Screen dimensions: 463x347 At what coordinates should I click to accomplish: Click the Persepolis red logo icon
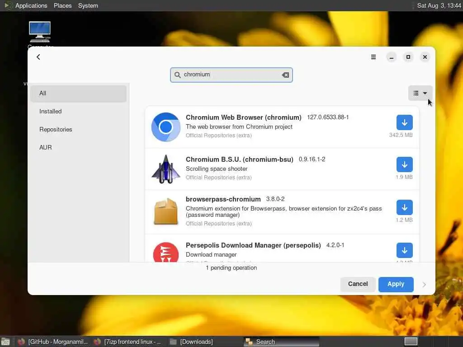coord(165,252)
